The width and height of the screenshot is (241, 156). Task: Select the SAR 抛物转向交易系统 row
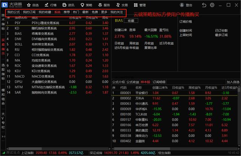click(57, 92)
